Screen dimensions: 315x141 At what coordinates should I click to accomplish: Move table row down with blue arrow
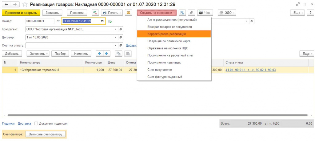point(106,54)
